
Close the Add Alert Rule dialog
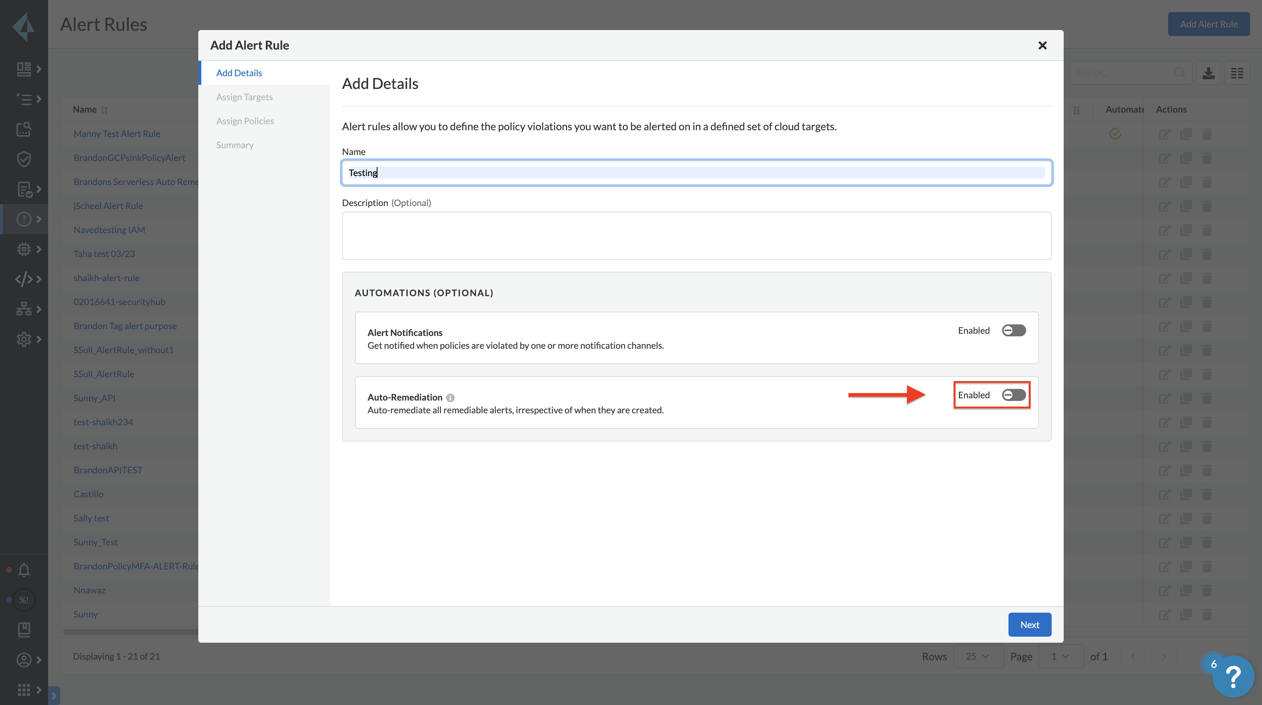(1043, 45)
